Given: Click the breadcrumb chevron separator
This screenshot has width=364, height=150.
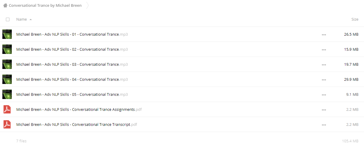Looking at the screenshot, I should (87, 5).
